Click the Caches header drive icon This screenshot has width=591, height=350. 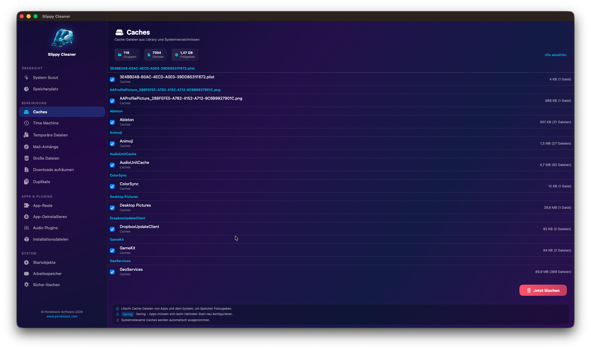tap(119, 32)
